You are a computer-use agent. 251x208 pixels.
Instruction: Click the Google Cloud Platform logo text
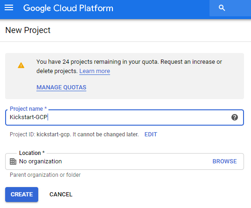coord(68,8)
